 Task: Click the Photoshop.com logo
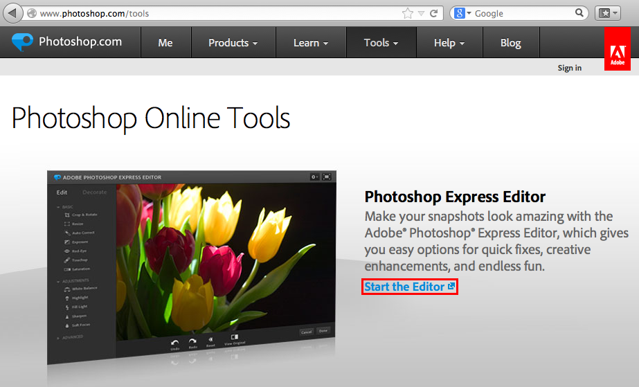67,42
